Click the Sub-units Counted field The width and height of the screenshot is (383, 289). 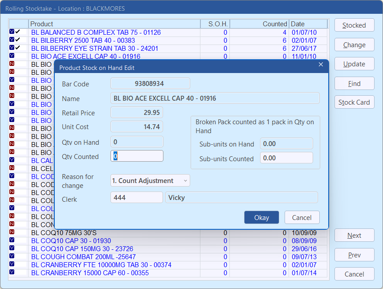286,158
